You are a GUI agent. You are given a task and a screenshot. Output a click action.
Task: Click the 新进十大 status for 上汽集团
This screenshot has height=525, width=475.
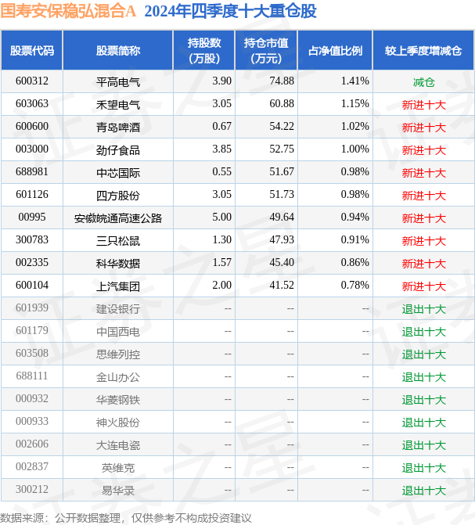coord(423,287)
